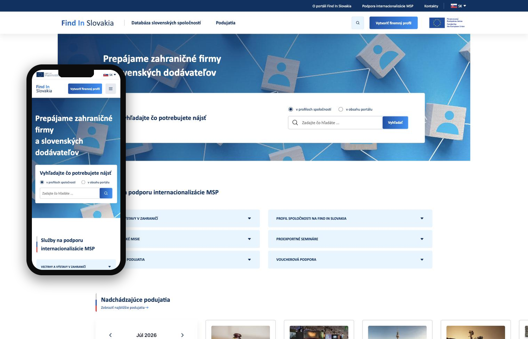
Task: Expand the desktop accordion ending 'misie'
Action: tap(193, 239)
